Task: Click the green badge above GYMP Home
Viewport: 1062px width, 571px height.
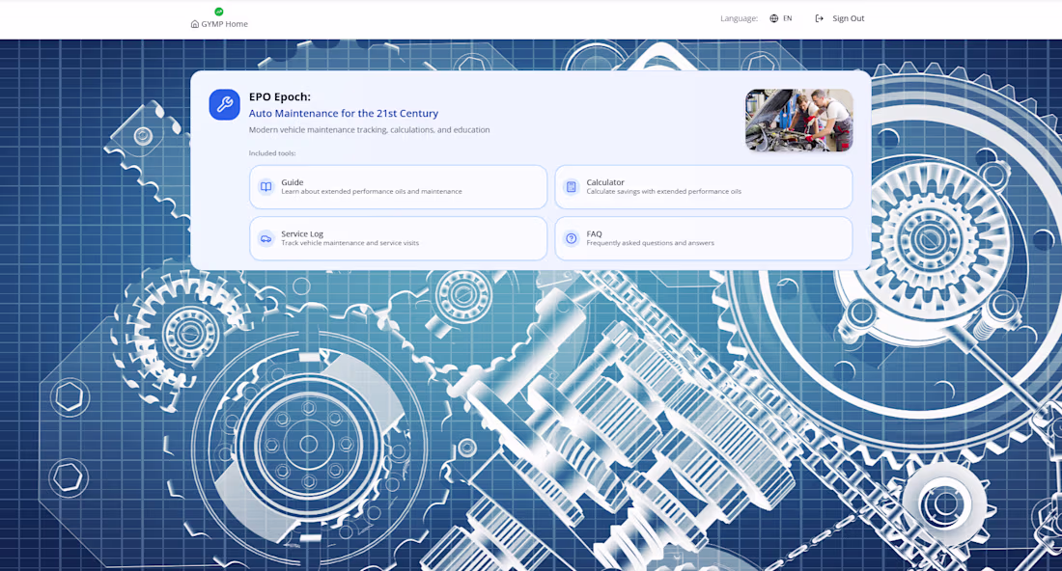Action: point(219,12)
